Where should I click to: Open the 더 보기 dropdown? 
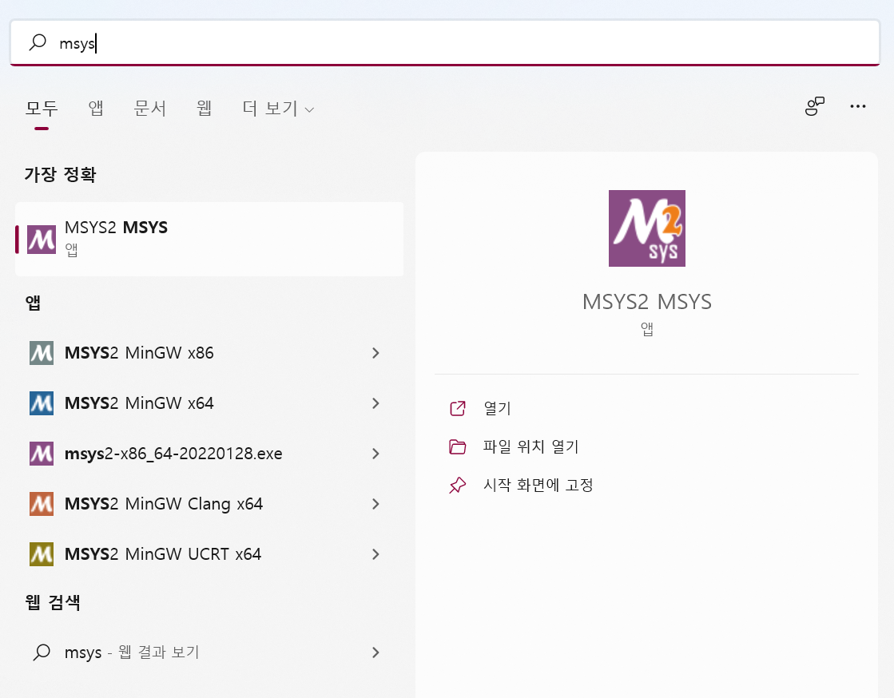tap(278, 109)
